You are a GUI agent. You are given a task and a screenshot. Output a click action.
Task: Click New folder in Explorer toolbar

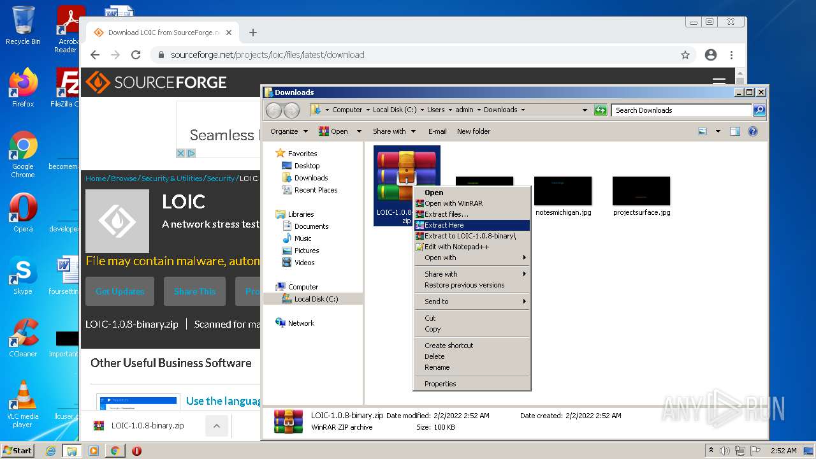474,131
